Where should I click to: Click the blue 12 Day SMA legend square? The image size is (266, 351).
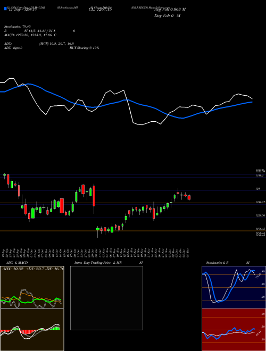[x=5, y=9]
